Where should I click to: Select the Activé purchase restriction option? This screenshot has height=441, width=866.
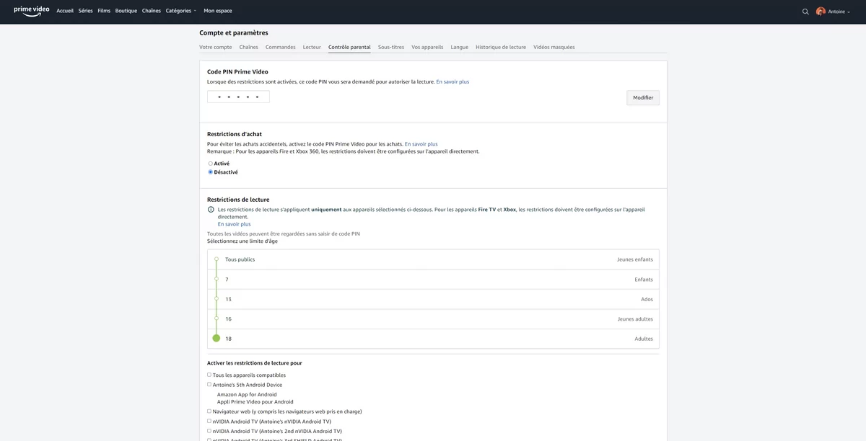click(x=211, y=164)
